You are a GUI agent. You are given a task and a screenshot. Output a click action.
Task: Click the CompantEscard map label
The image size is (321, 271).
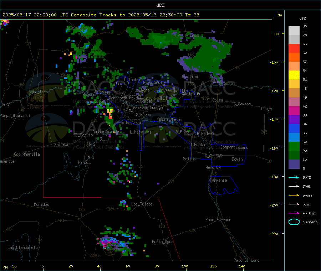[234, 147]
